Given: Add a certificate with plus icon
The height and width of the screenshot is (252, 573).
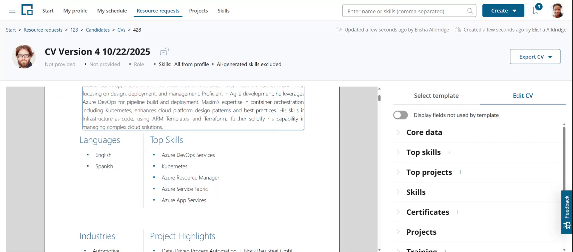Looking at the screenshot, I should click(458, 212).
